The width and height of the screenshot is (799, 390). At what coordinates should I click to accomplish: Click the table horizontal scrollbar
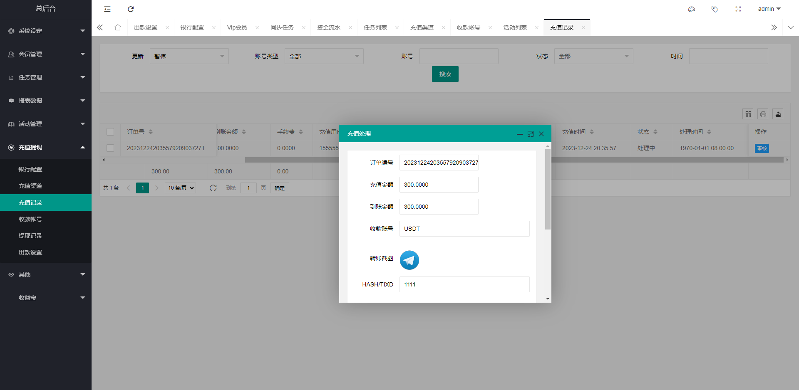(x=514, y=160)
